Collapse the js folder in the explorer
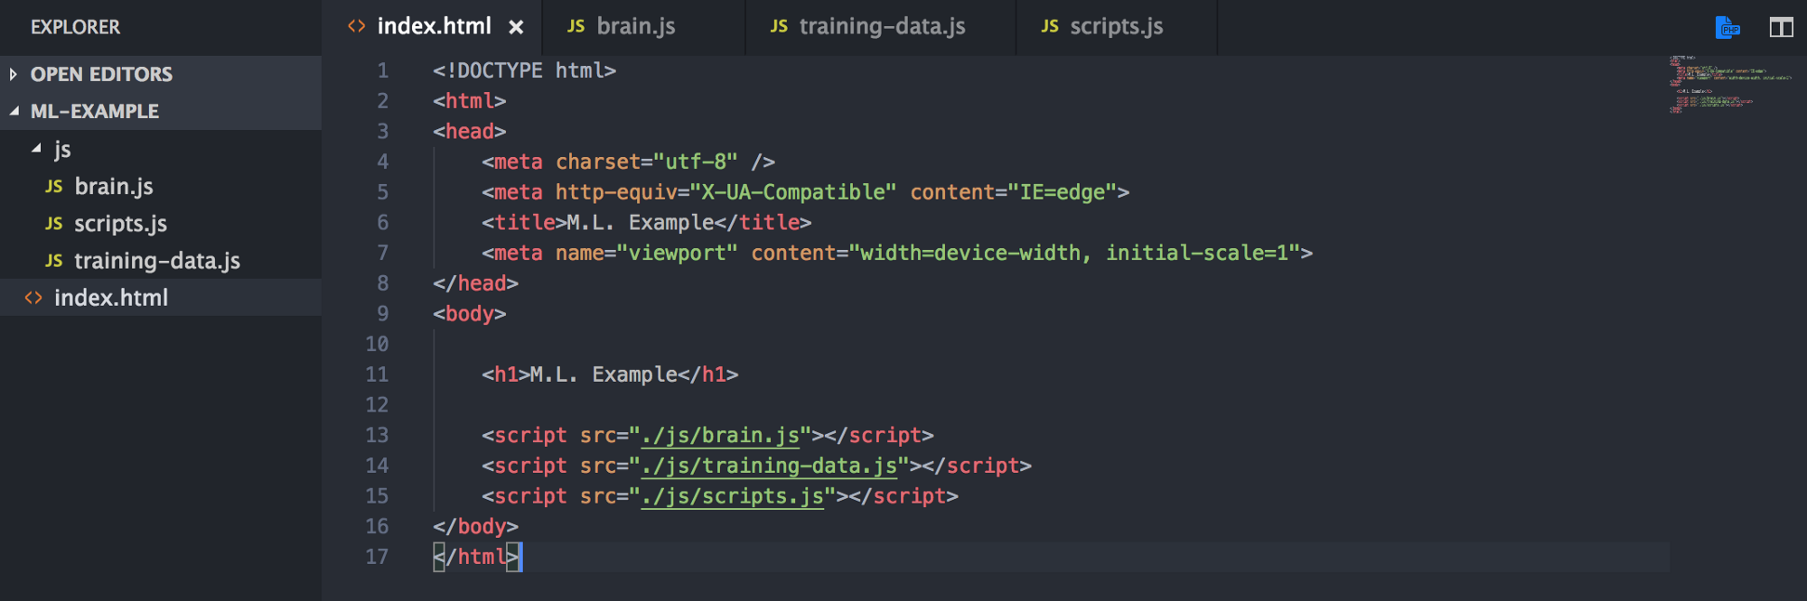 click(36, 149)
